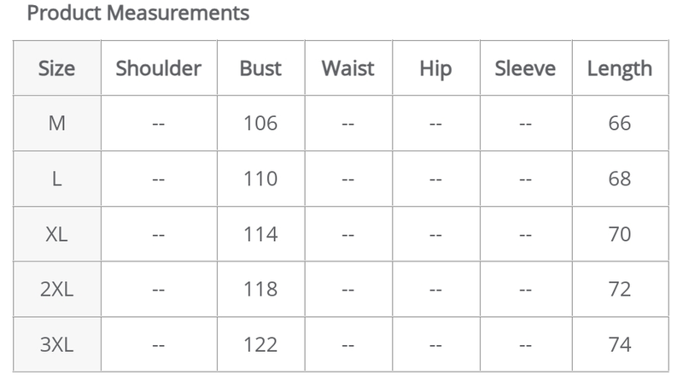This screenshot has height=381, width=683.
Task: Select bust value 110
Action: pos(260,179)
